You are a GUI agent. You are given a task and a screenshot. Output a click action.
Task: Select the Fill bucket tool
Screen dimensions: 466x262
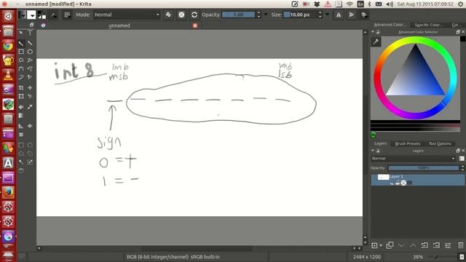tap(21, 107)
